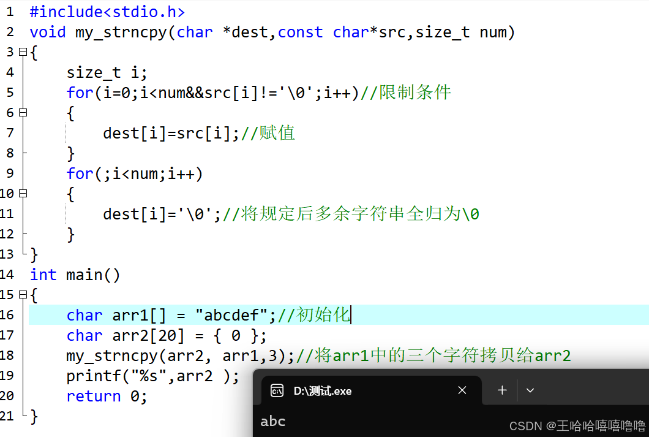Click line number 14 in gutter
The image size is (649, 437).
pos(7,275)
